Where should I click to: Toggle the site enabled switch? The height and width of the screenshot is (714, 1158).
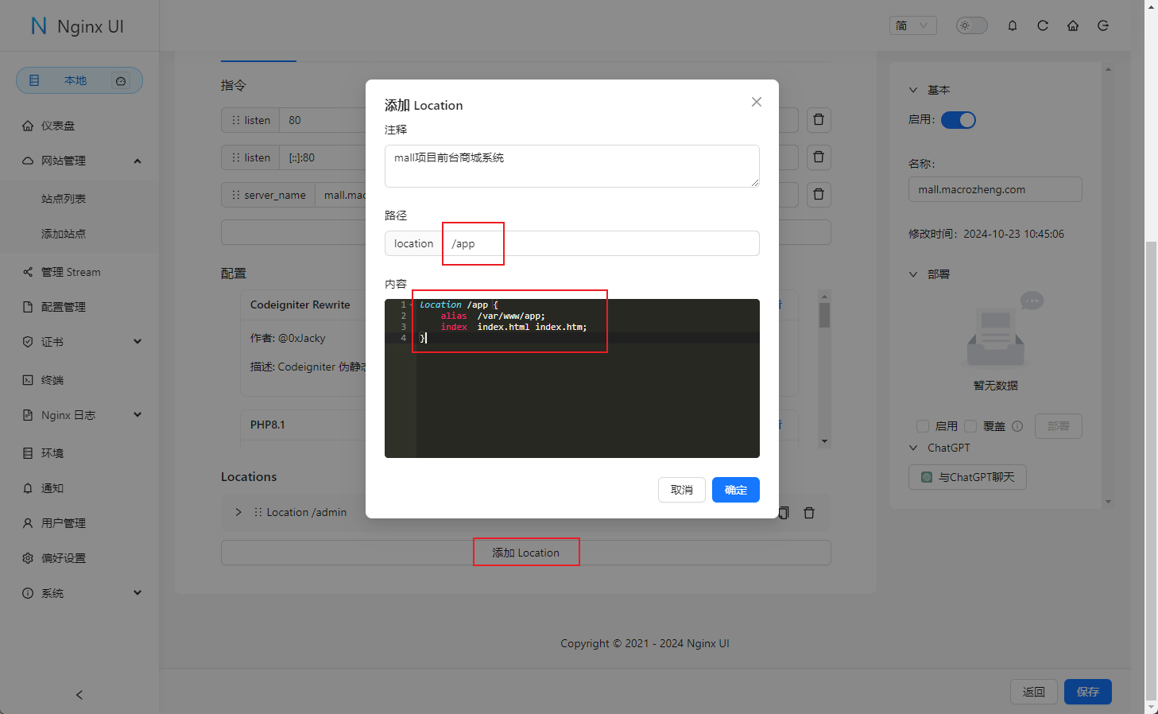coord(958,120)
